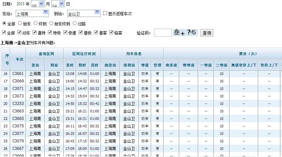Uncheck the 临客 checkbox
The height and width of the screenshot is (157, 282).
111,32
